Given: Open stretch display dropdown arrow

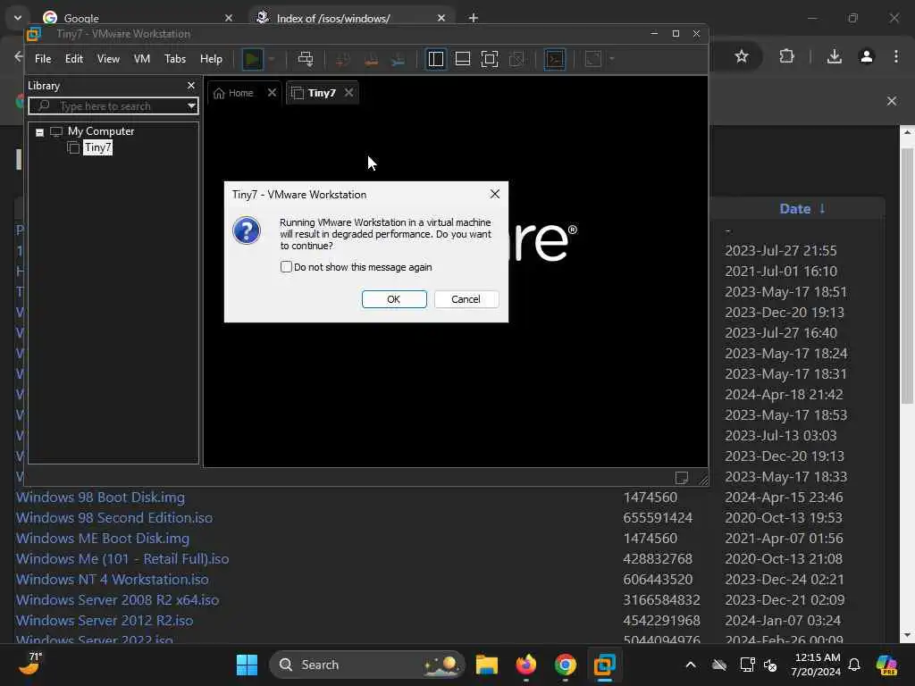Looking at the screenshot, I should (x=611, y=59).
